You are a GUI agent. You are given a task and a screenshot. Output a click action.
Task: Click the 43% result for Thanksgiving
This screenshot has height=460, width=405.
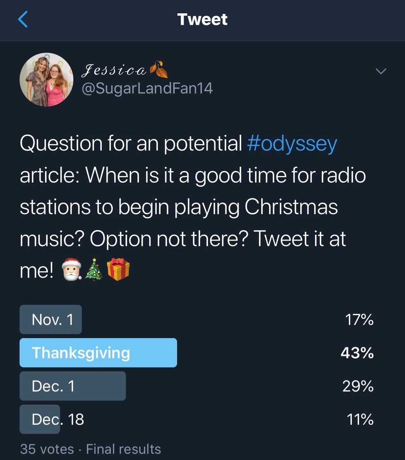pyautogui.click(x=357, y=353)
